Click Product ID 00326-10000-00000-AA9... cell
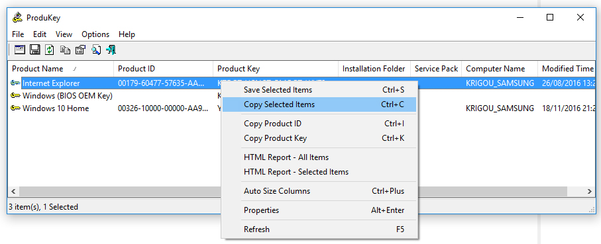The image size is (601, 244). [x=164, y=108]
